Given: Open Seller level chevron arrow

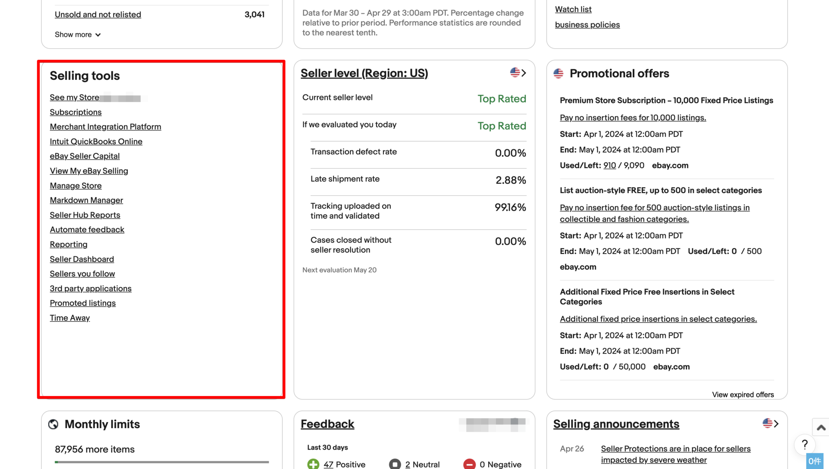Looking at the screenshot, I should [x=524, y=73].
